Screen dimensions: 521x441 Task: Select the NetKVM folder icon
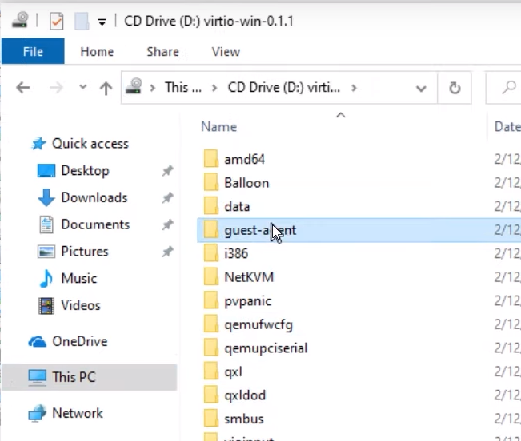pos(211,276)
